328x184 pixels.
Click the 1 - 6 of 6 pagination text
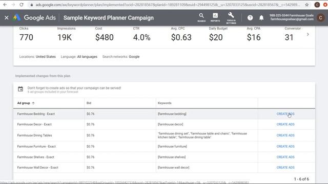click(301, 179)
